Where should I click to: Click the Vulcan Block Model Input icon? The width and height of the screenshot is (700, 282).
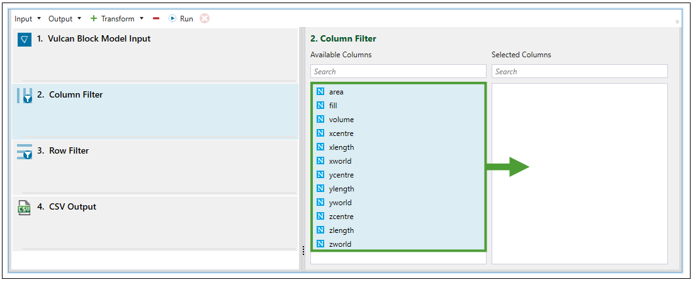click(x=24, y=40)
